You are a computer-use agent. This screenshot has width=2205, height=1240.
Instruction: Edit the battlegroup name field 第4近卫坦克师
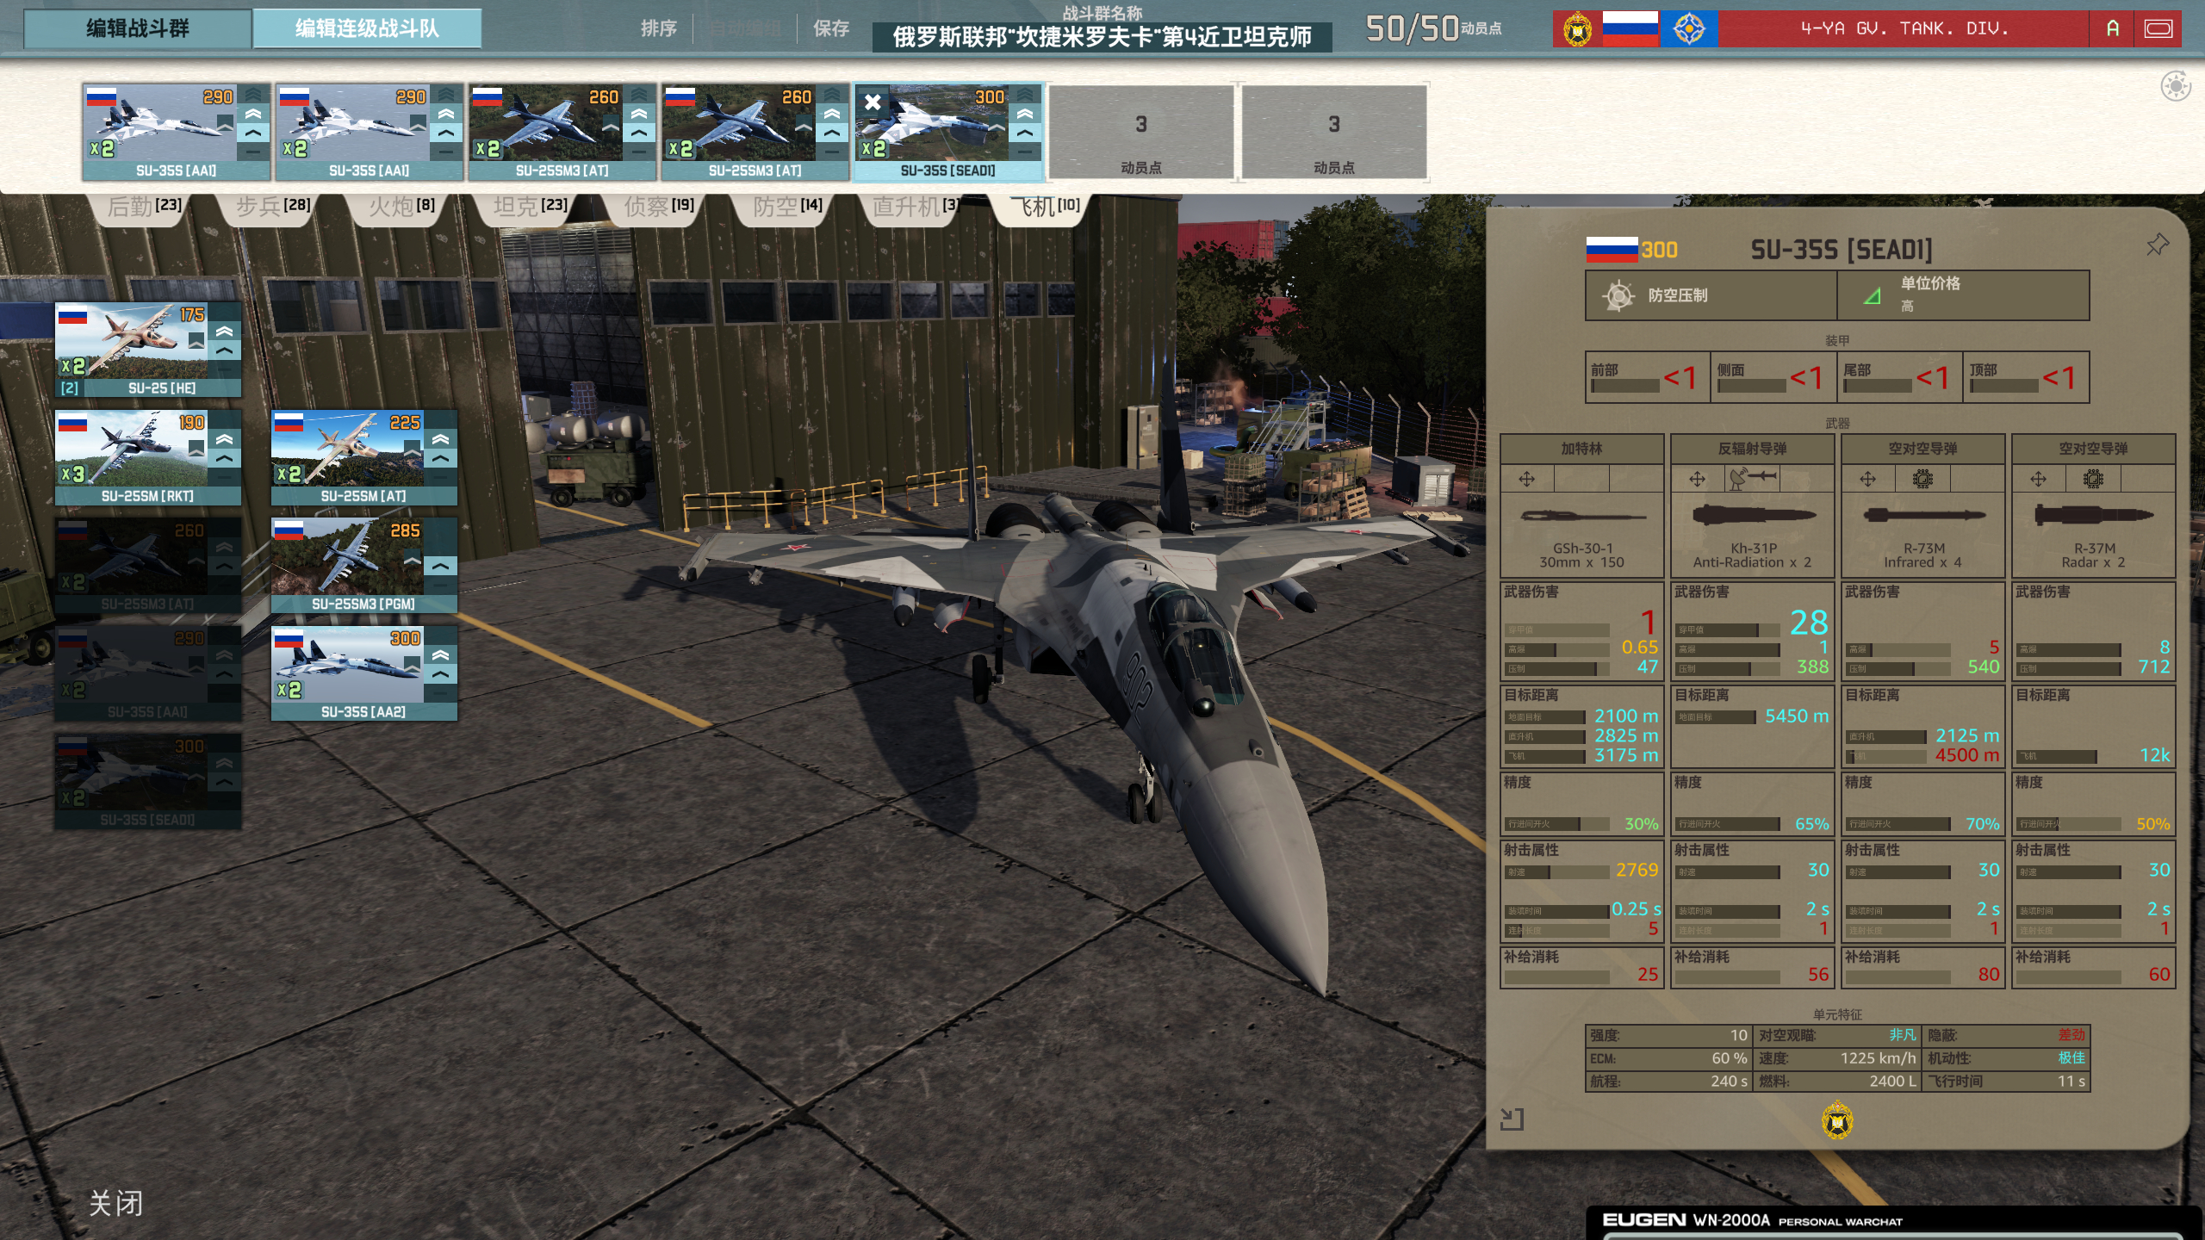click(x=1102, y=38)
